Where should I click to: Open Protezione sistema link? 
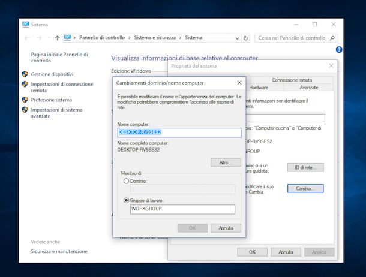52,100
